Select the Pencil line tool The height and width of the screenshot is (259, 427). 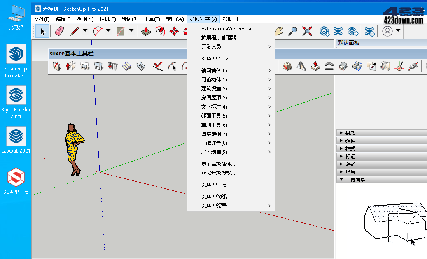tap(75, 31)
